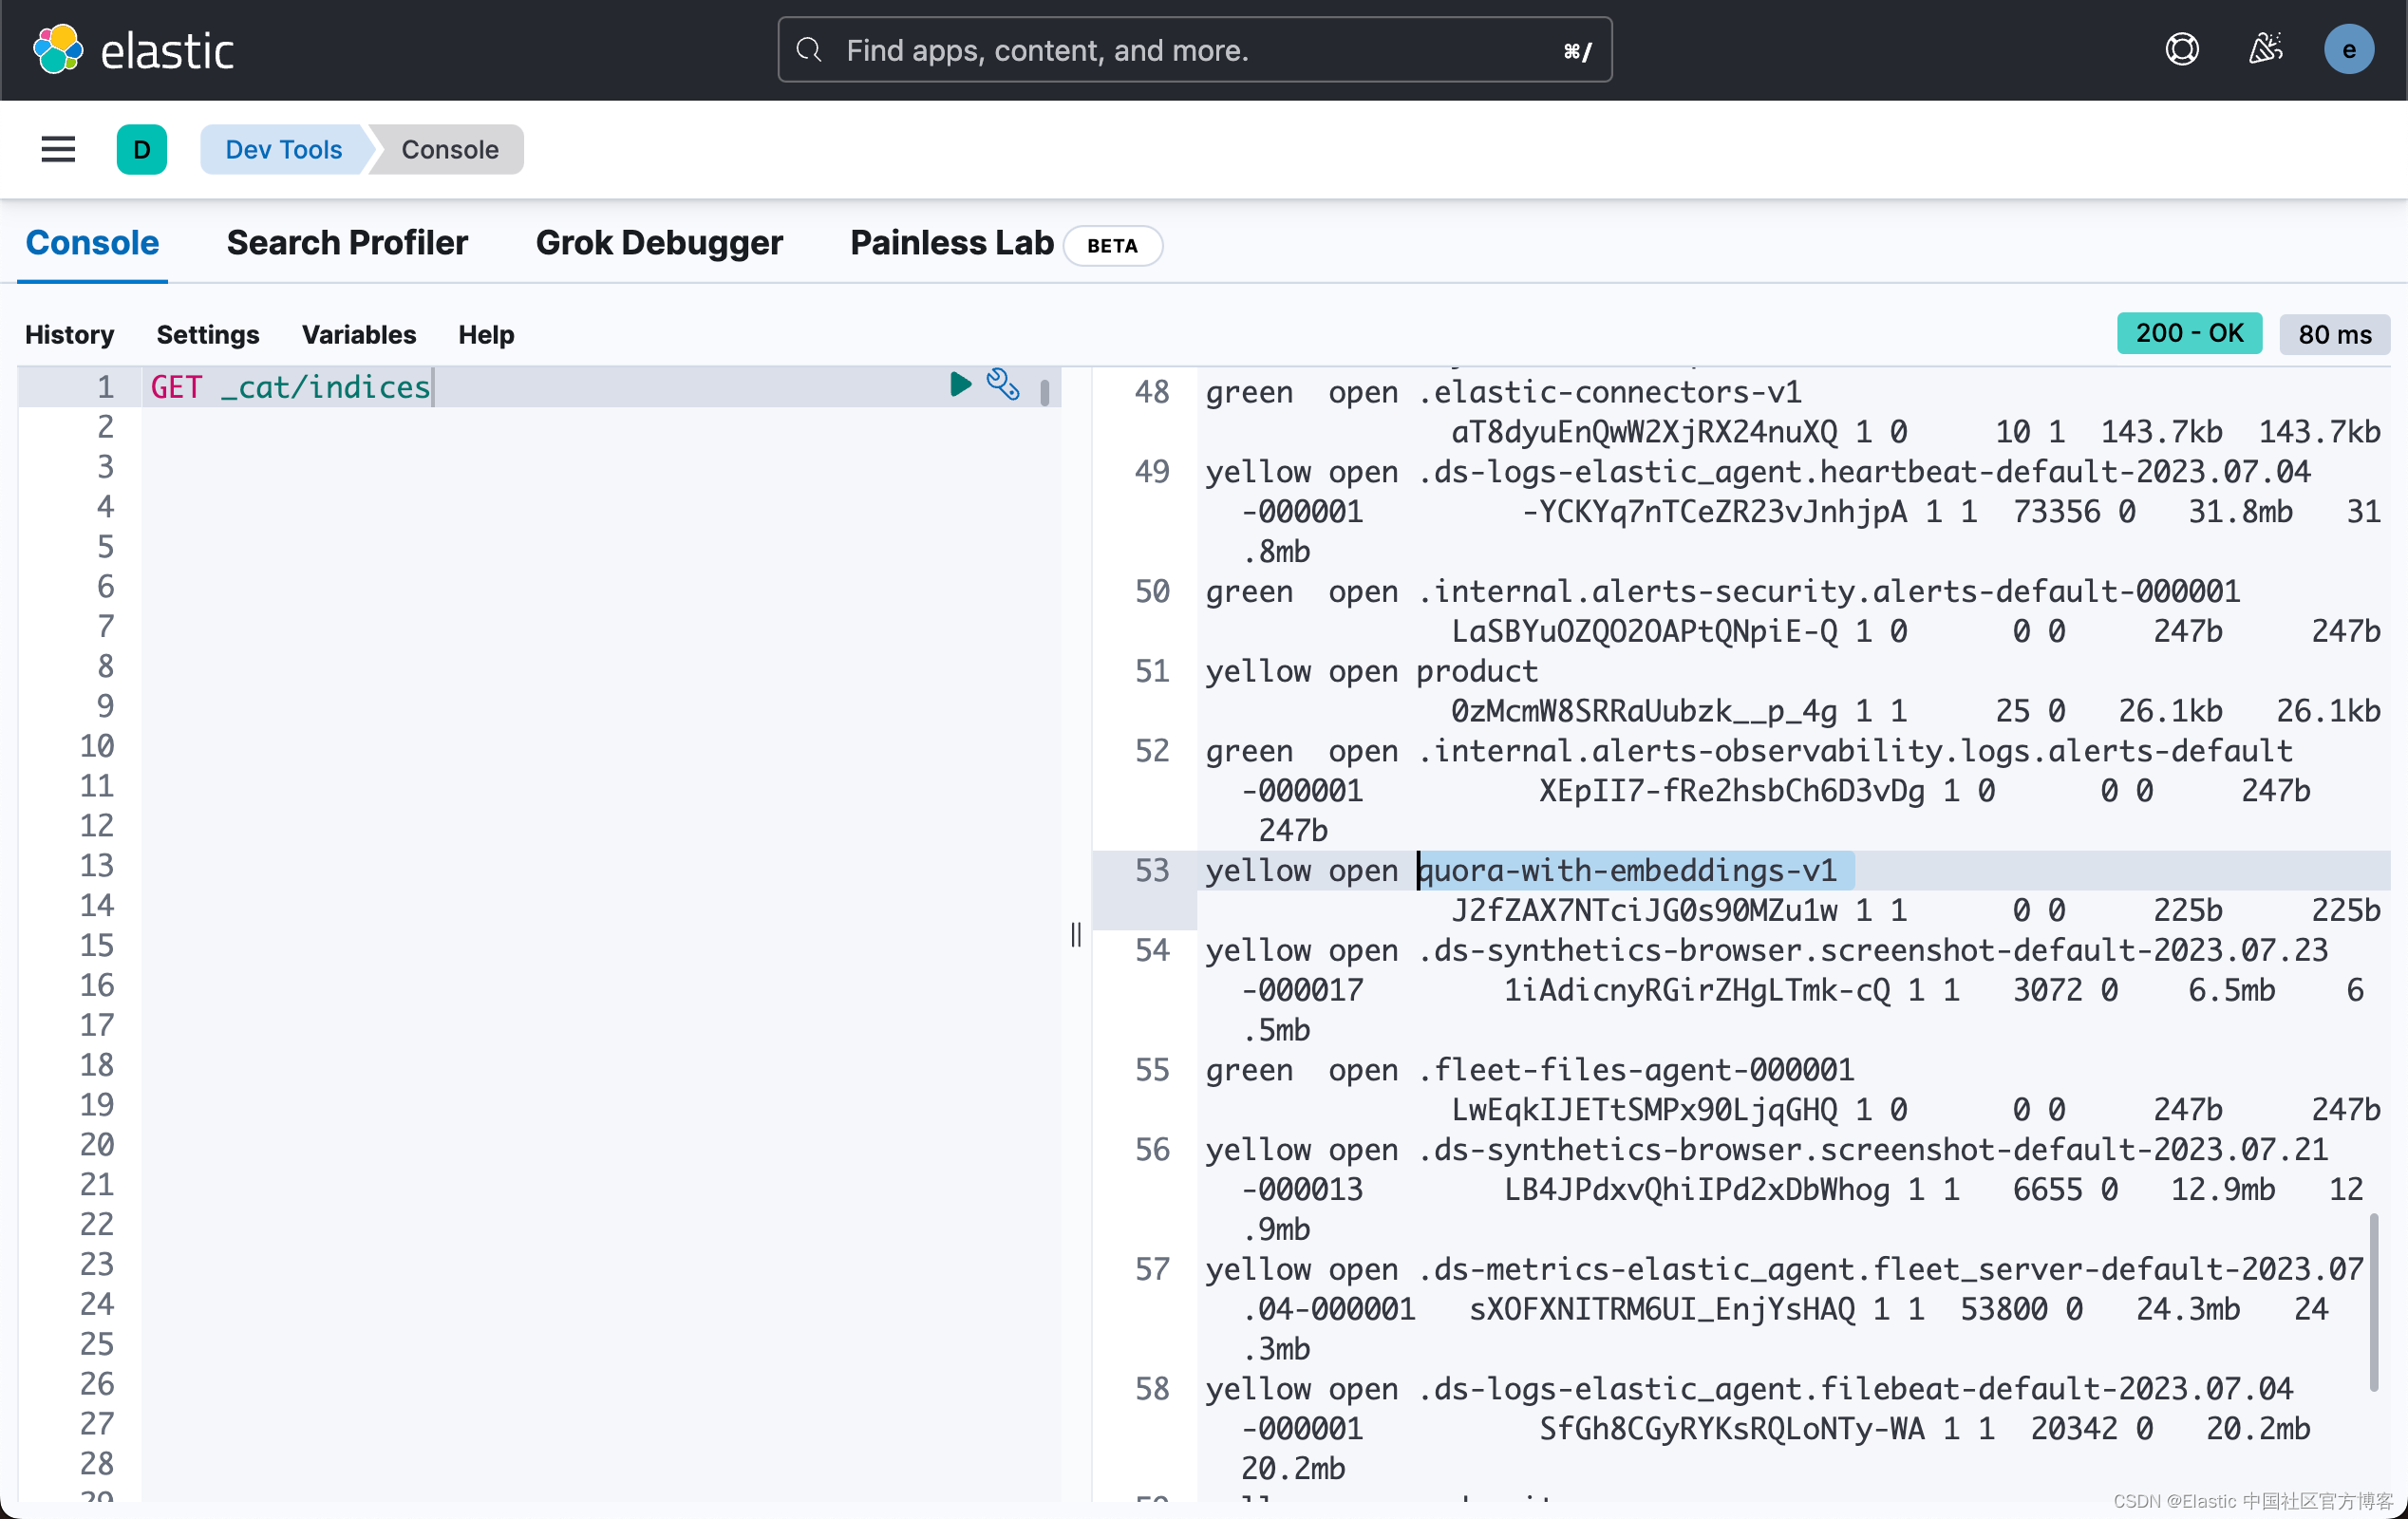The width and height of the screenshot is (2408, 1519).
Task: Open console History
Action: tap(69, 334)
